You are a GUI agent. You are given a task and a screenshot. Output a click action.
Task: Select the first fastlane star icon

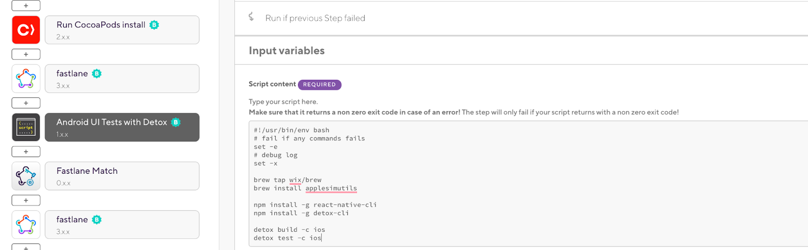pos(26,79)
